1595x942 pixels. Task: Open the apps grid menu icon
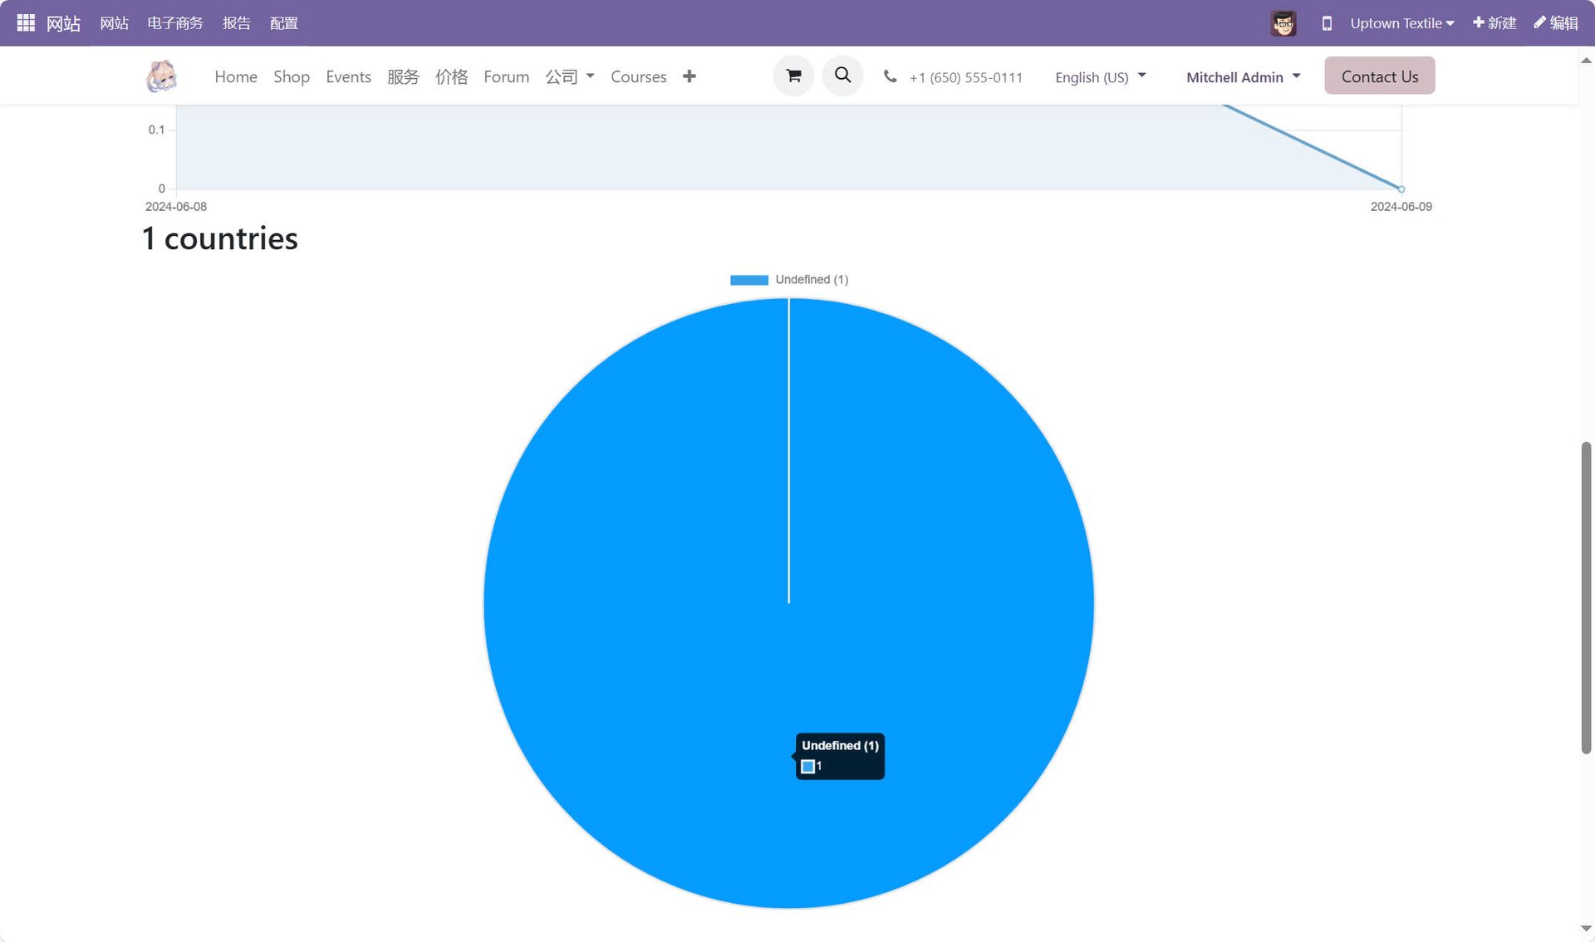(x=26, y=22)
